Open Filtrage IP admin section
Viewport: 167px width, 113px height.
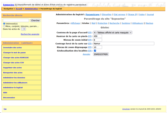point(132,14)
